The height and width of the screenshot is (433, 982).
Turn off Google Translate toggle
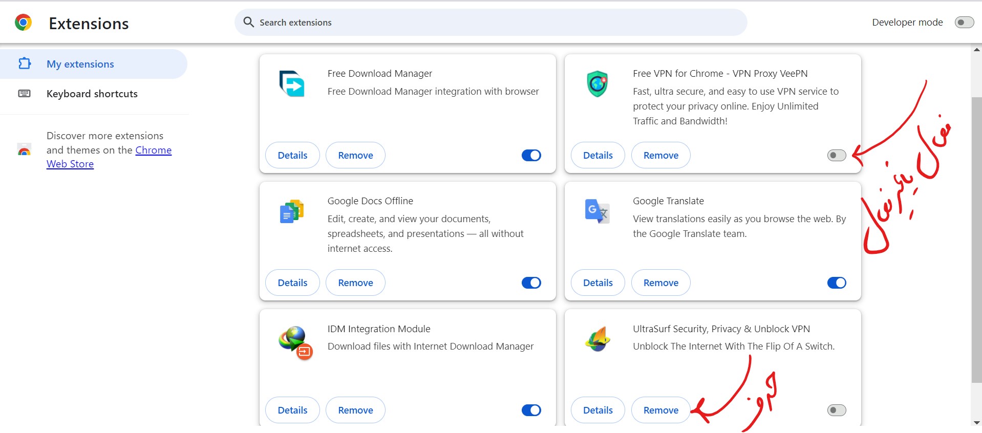(837, 283)
